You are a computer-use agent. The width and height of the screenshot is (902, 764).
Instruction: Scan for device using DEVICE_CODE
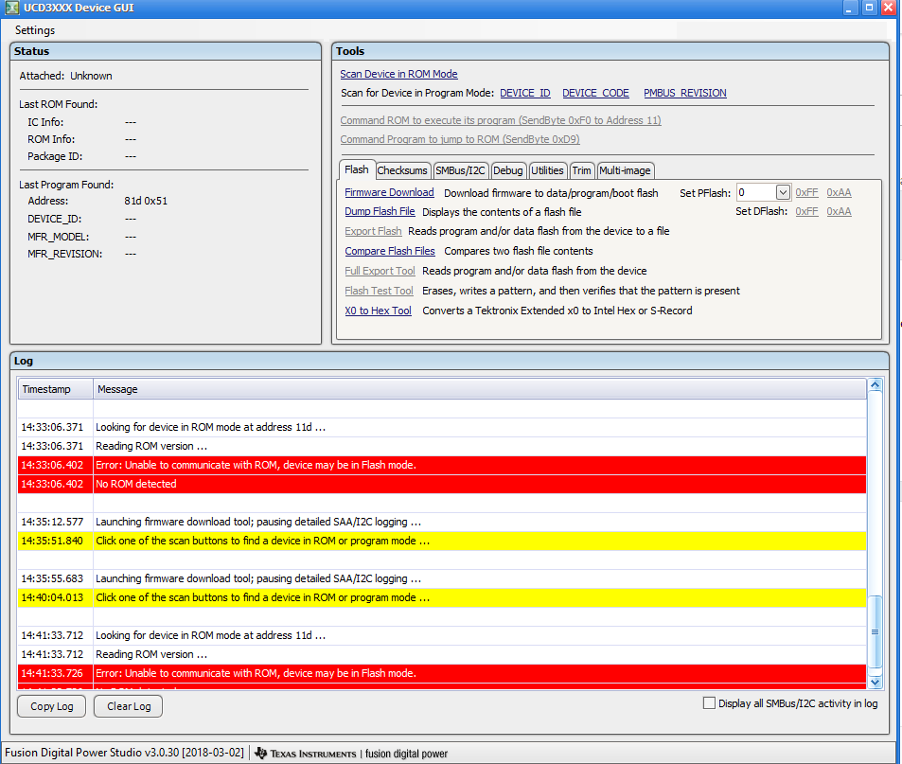pos(595,93)
